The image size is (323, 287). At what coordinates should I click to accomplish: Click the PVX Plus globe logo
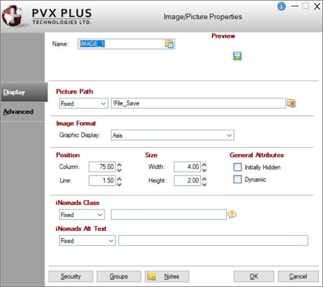pos(12,16)
